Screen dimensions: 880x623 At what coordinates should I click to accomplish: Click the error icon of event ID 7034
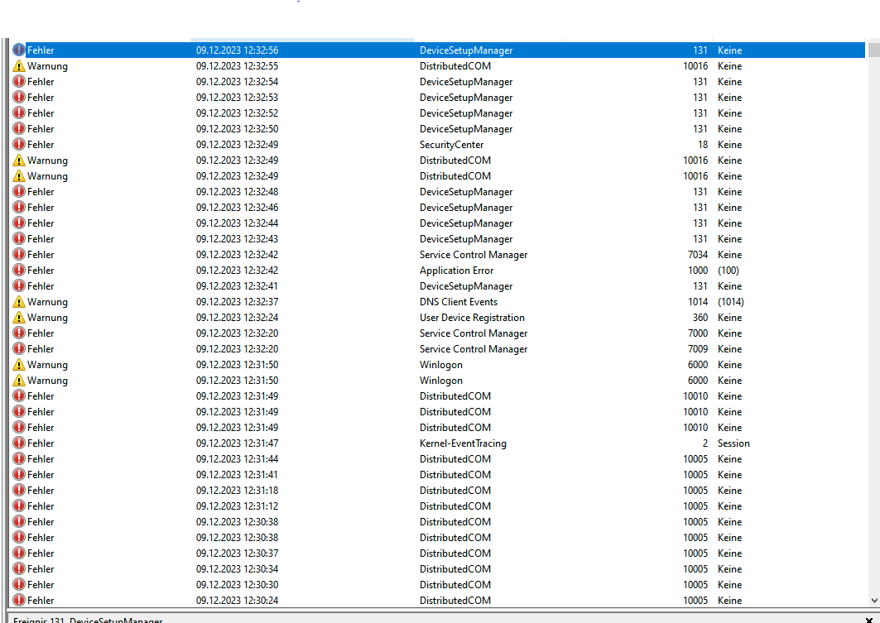[x=18, y=254]
